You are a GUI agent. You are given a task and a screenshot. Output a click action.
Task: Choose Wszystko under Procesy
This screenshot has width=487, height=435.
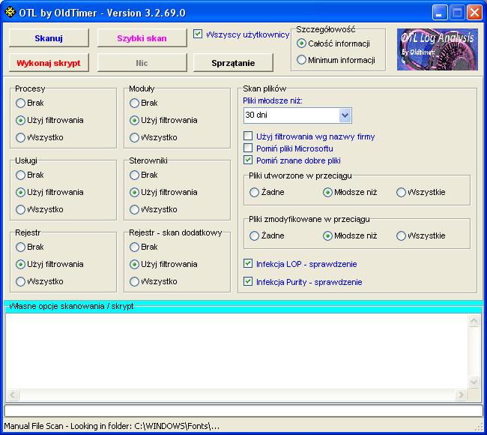(x=20, y=137)
